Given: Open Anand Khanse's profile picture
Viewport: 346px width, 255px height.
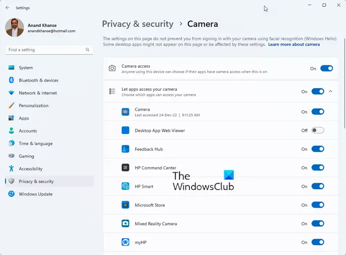Looking at the screenshot, I should coord(14,28).
